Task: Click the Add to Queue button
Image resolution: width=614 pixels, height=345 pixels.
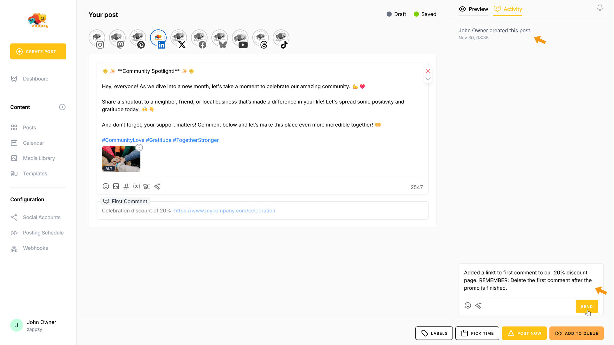Action: (x=576, y=333)
